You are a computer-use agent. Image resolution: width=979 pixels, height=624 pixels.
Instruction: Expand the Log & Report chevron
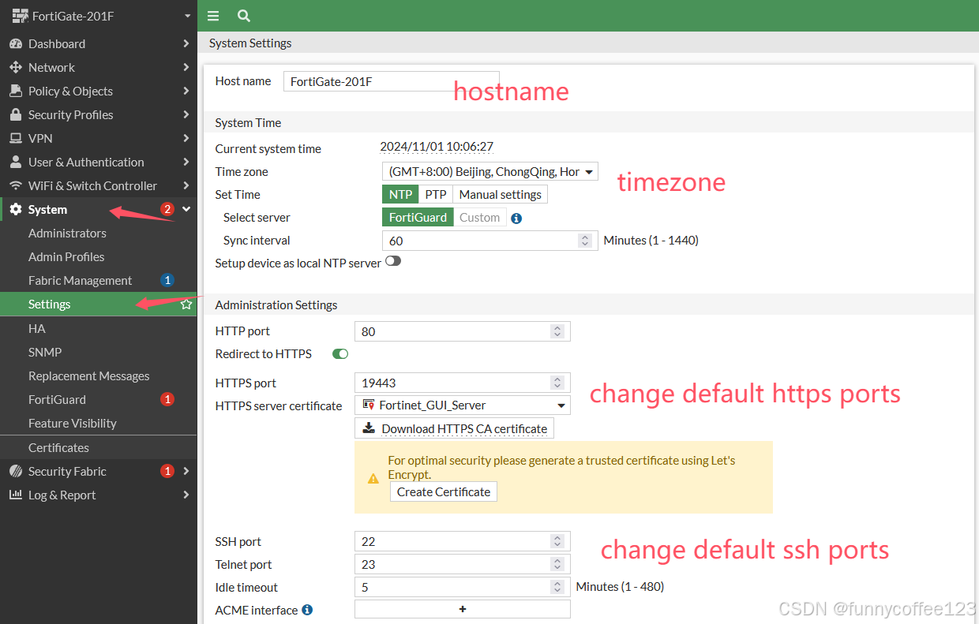point(186,495)
